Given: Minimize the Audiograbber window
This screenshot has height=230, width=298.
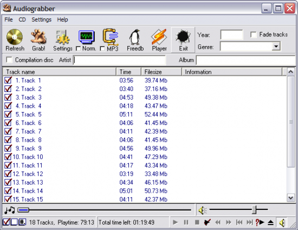Looking at the screenshot, I should (x=266, y=8).
